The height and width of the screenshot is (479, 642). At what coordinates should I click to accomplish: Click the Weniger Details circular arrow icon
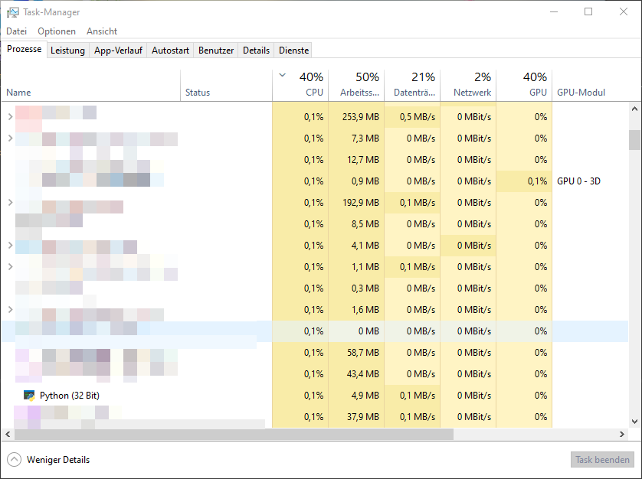pyautogui.click(x=14, y=460)
